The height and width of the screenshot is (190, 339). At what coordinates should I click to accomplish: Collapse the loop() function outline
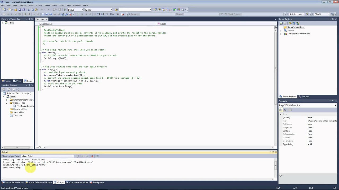click(40, 69)
